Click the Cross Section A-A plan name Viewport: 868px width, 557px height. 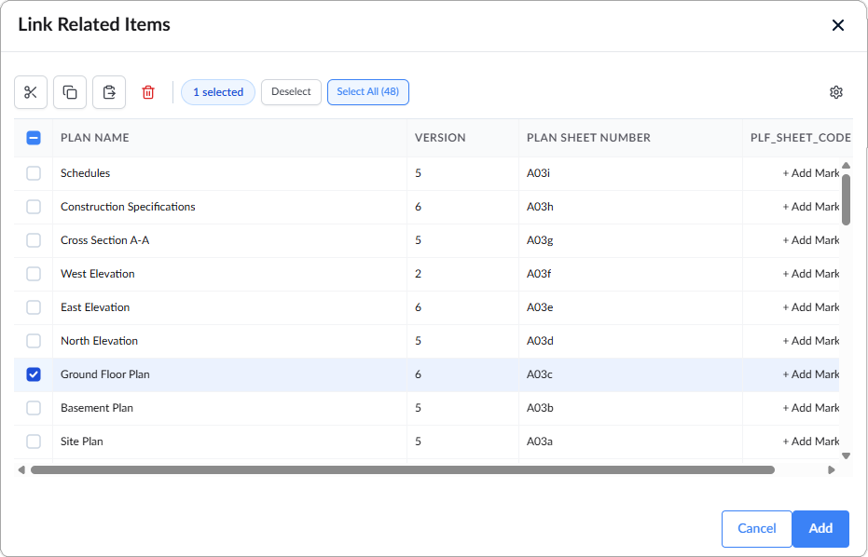[x=104, y=240]
